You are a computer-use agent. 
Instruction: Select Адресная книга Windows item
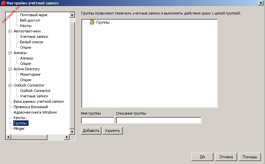coord(35,112)
